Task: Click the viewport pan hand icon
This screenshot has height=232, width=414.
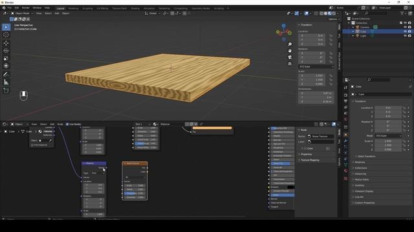Action: click(290, 50)
